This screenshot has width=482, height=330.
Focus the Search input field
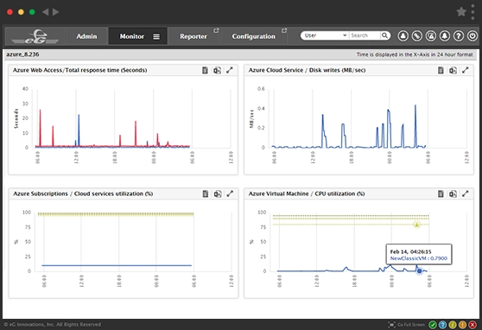coord(365,35)
